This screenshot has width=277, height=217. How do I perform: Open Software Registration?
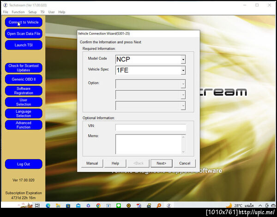coord(24,91)
